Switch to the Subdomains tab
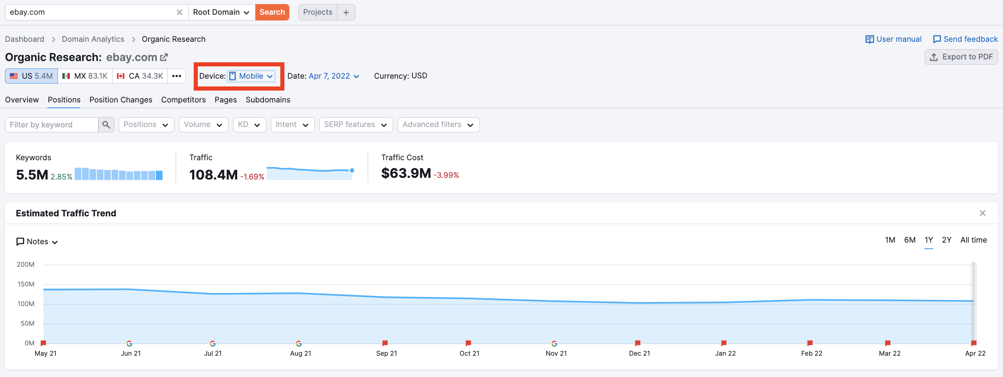1003x377 pixels. [268, 100]
